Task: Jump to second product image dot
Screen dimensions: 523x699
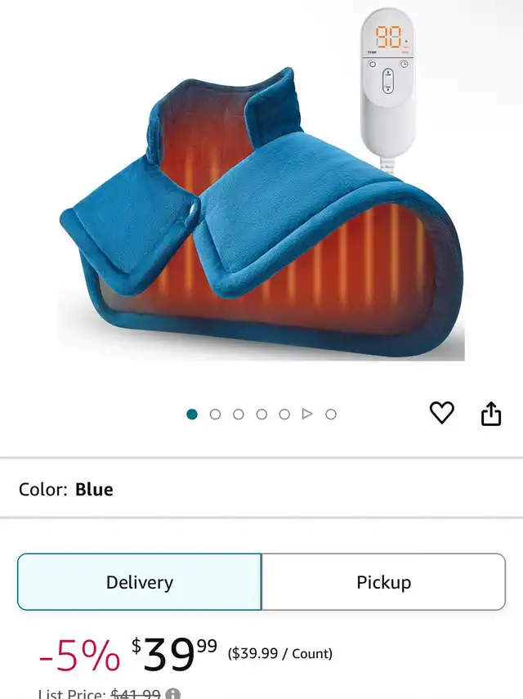Action: click(215, 414)
